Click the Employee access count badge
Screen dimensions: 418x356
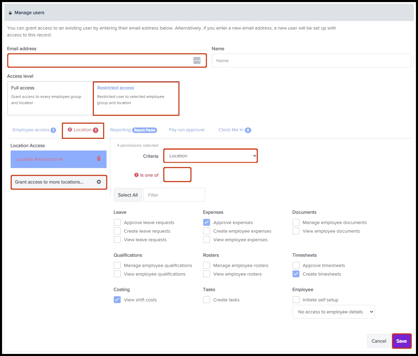click(53, 130)
